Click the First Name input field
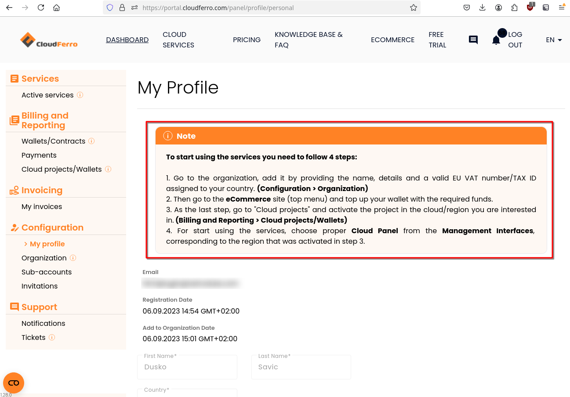Viewport: 570px width, 397px height. (187, 367)
